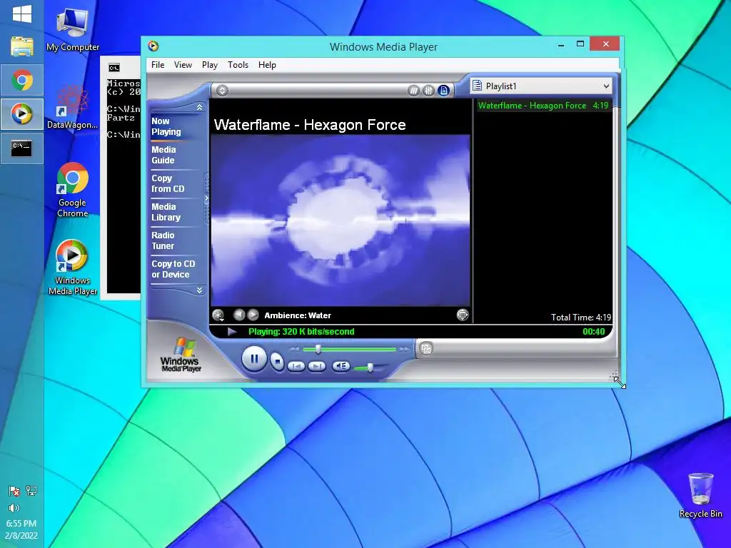Select the DataWagon desktop shortcut
This screenshot has height=548, width=731.
(x=72, y=106)
